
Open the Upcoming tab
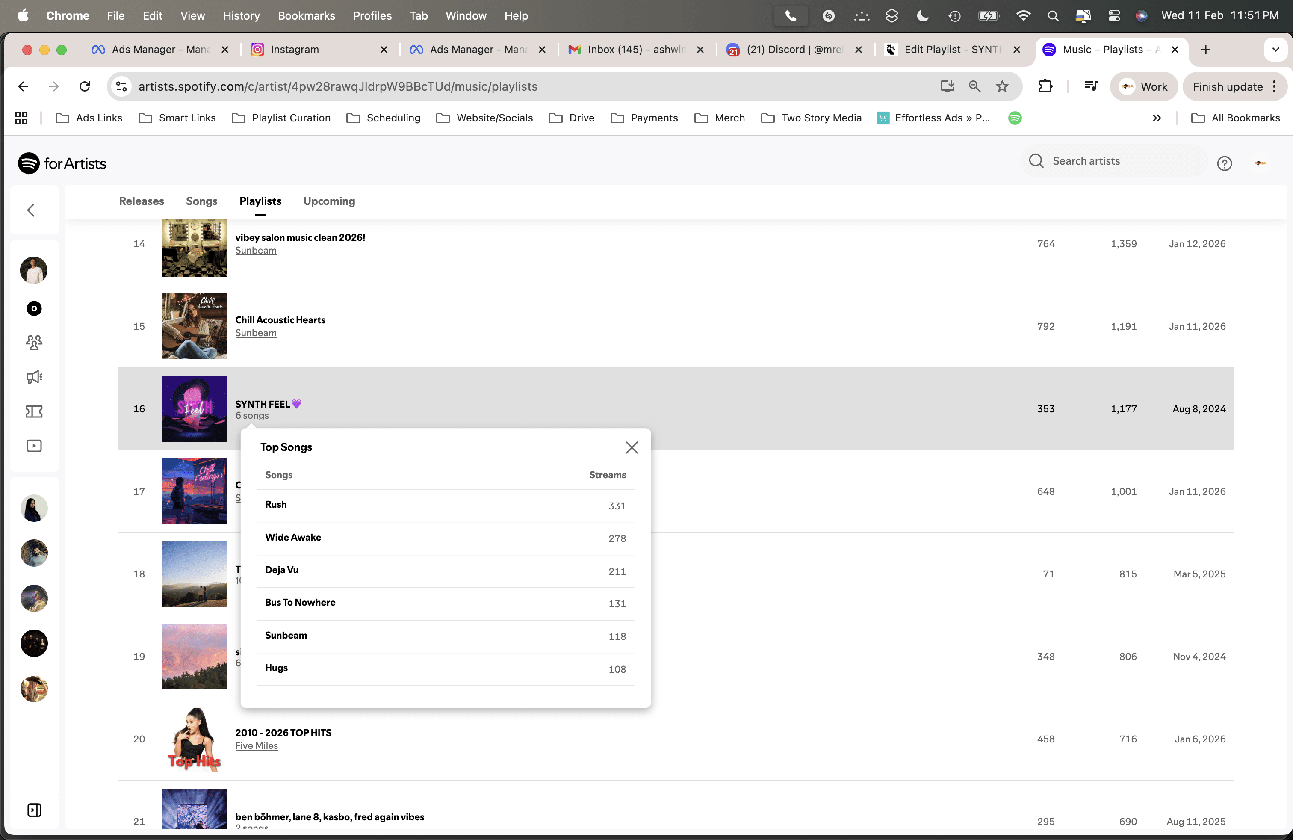(329, 201)
